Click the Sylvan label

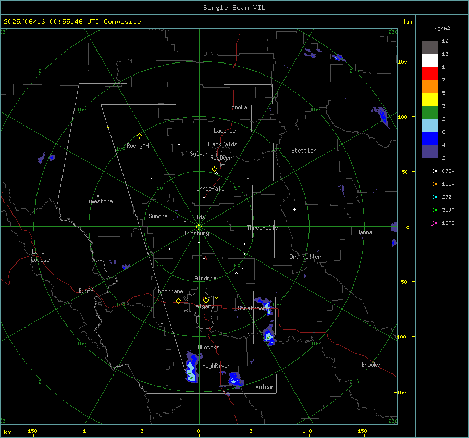(199, 154)
